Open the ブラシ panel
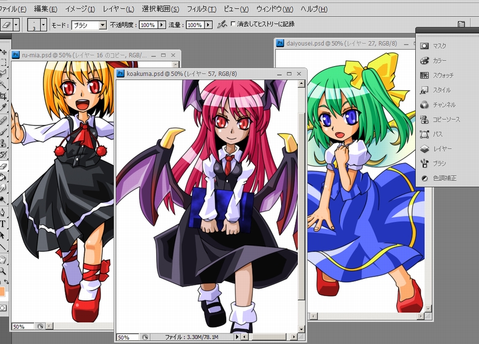This screenshot has width=479, height=344. click(433, 163)
